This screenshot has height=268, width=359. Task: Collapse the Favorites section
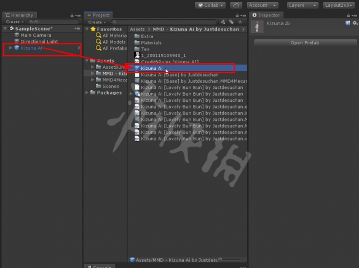(87, 29)
